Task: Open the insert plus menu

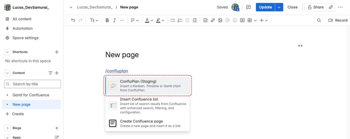Action: tap(263, 20)
